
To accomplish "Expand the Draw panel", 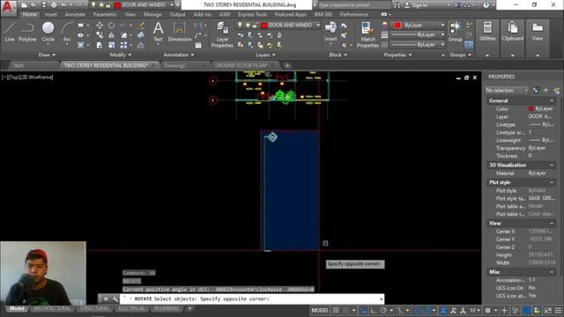I will point(47,55).
